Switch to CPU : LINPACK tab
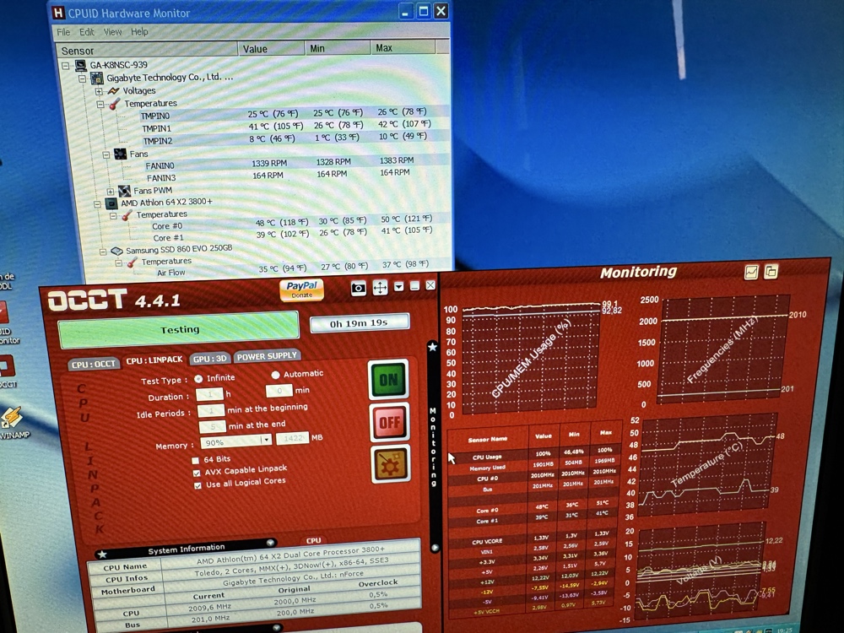The width and height of the screenshot is (844, 633). (154, 360)
